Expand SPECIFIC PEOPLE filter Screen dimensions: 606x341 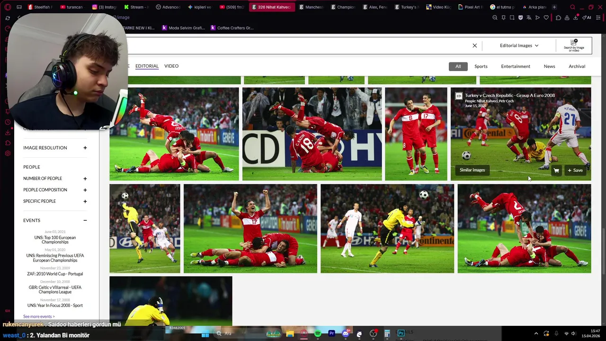pyautogui.click(x=55, y=201)
